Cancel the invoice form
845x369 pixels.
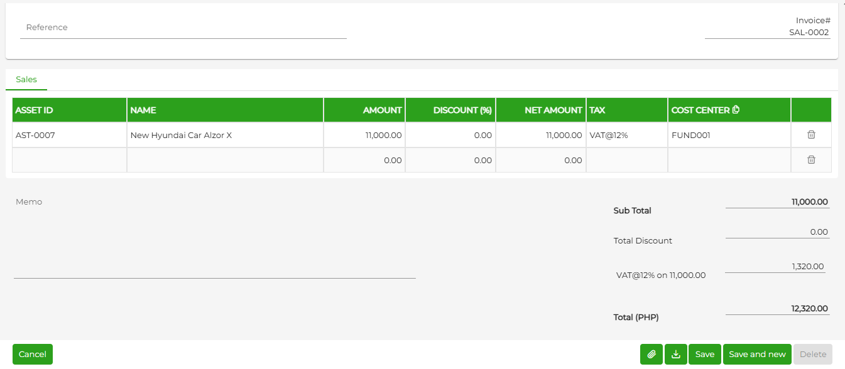33,354
